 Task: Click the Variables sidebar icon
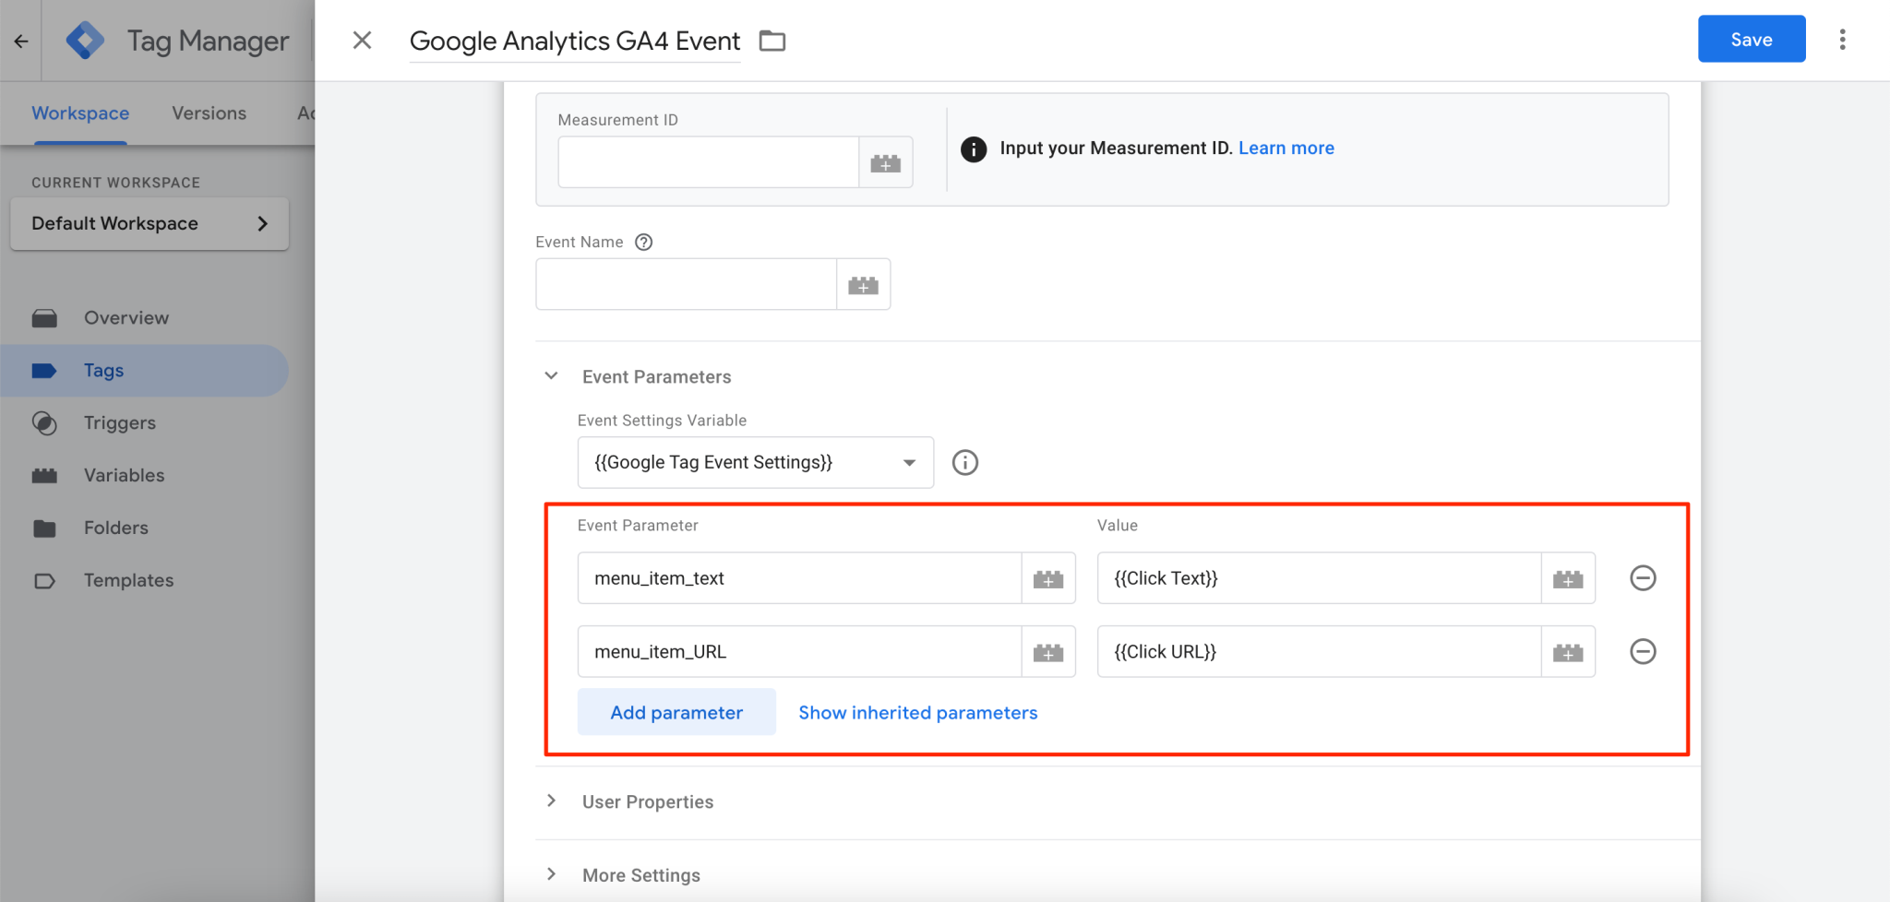pos(45,475)
